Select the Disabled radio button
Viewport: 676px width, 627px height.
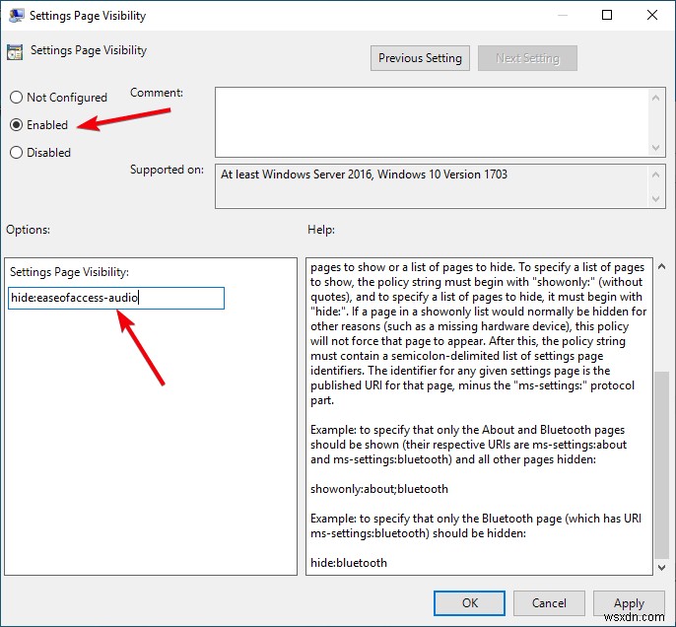tap(16, 152)
